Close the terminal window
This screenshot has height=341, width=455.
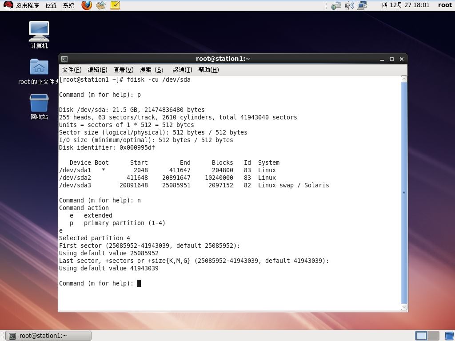pos(402,59)
